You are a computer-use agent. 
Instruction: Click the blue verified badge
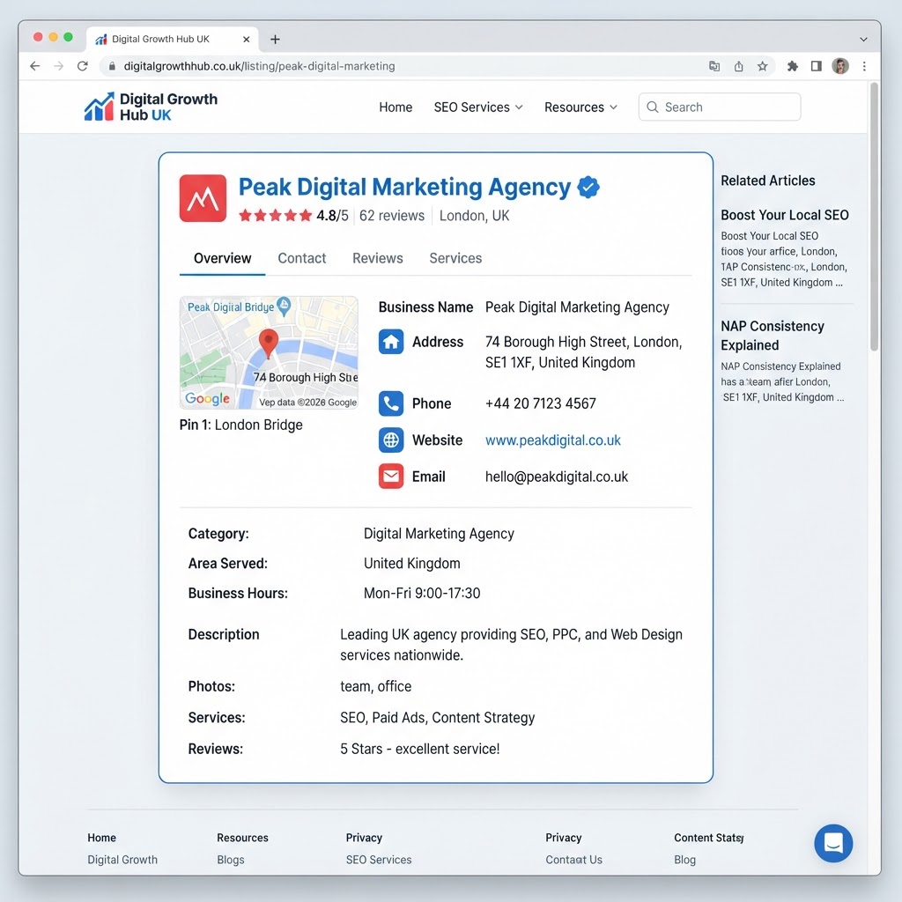[x=588, y=187]
